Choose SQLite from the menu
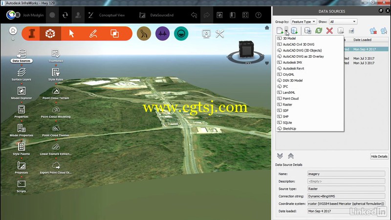391x220 pixels. tap(310, 123)
